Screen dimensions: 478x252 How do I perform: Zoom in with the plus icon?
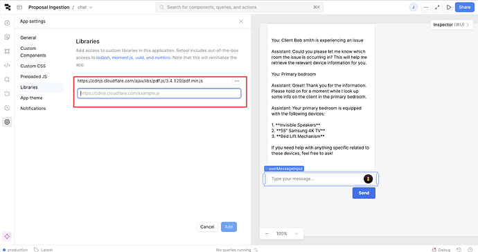[x=296, y=234]
